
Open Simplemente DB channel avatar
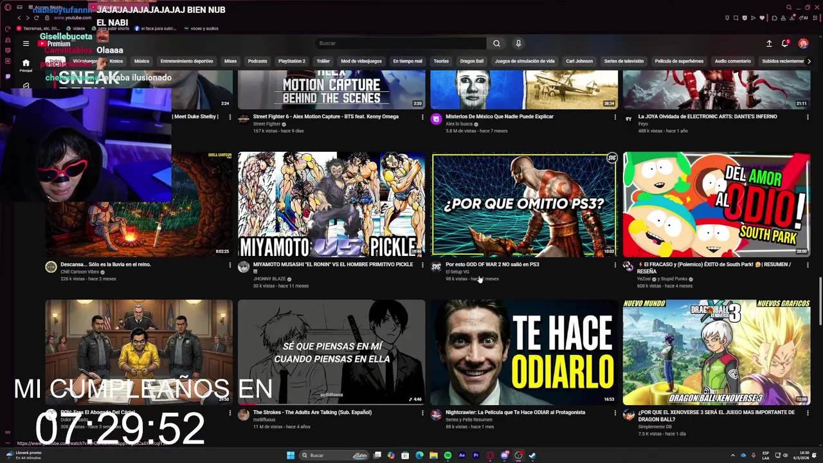[628, 415]
